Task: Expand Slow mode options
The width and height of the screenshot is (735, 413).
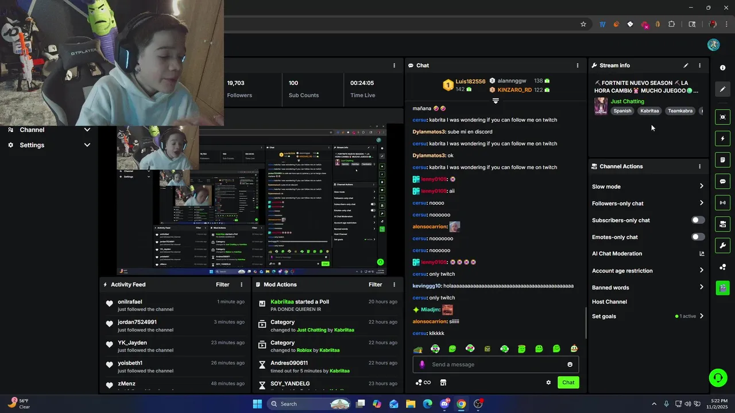Action: tap(701, 186)
